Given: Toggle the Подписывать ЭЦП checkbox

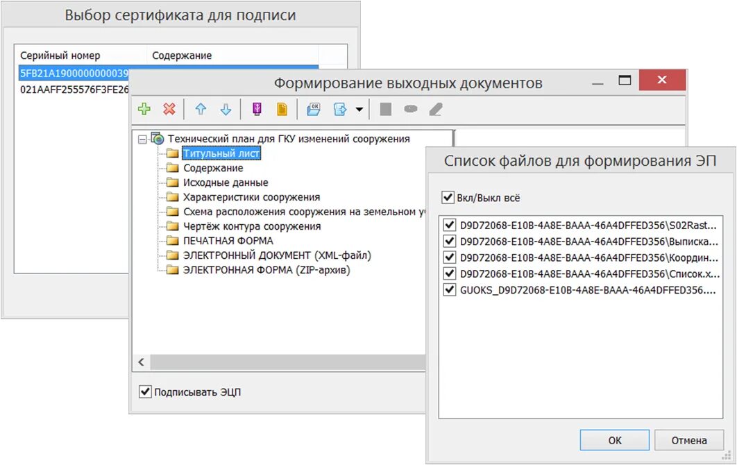Looking at the screenshot, I should [x=144, y=392].
